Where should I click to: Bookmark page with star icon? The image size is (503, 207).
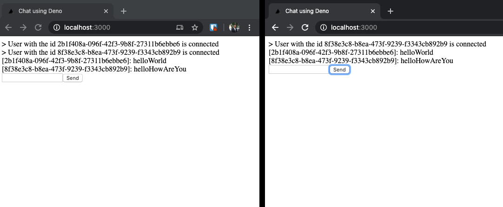point(195,27)
